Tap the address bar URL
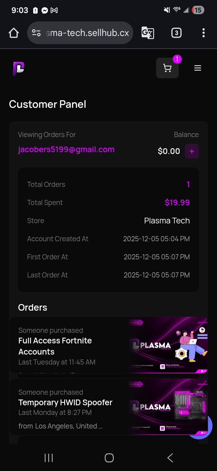217x471 pixels. [x=87, y=33]
